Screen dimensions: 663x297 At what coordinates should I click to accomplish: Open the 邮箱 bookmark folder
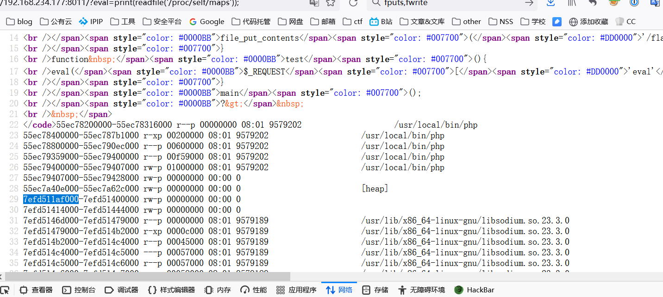pyautogui.click(x=323, y=21)
